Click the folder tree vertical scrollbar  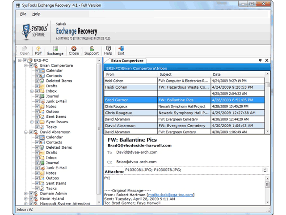(x=99, y=129)
